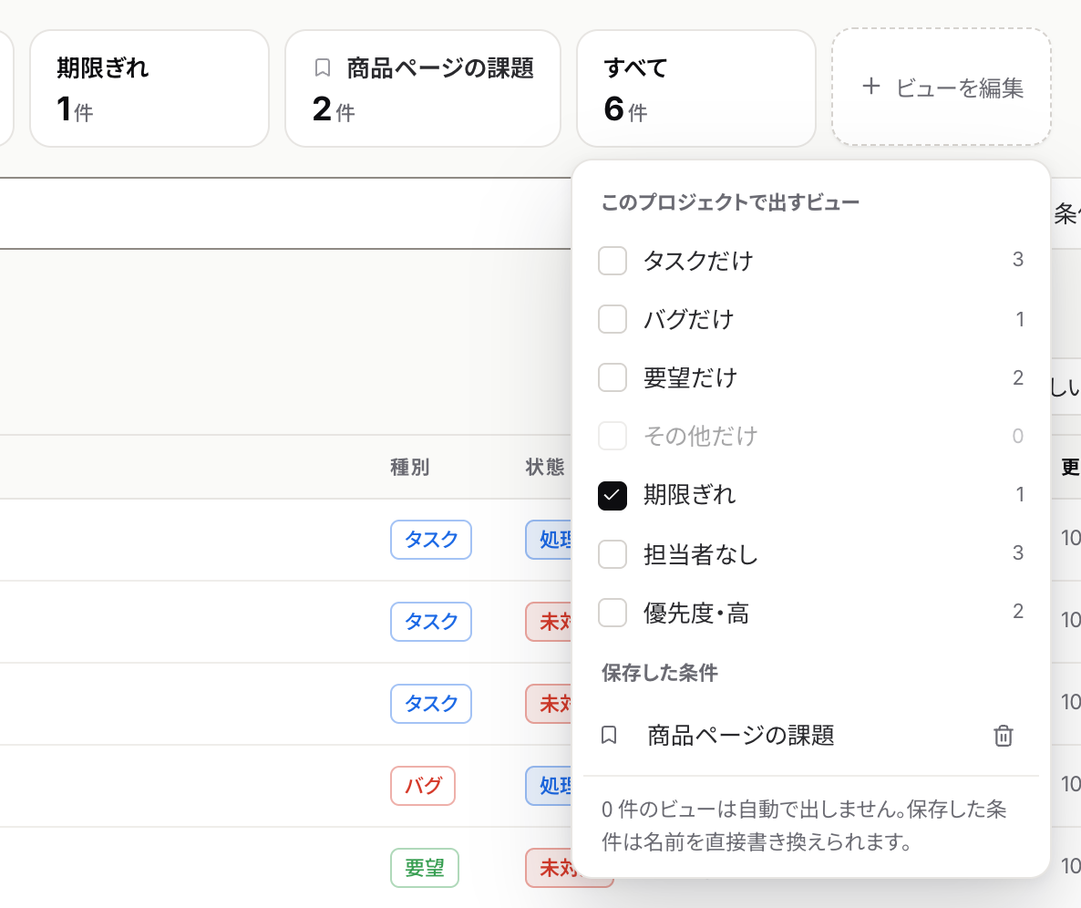Click the plus icon in ビューを編集
The height and width of the screenshot is (908, 1081).
(x=870, y=87)
